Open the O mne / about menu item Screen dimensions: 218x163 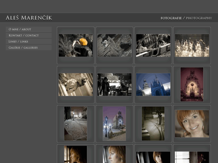pyautogui.click(x=29, y=29)
